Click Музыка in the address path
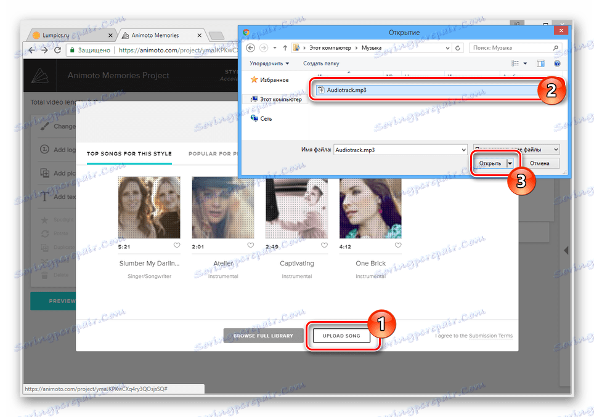This screenshot has width=594, height=417. click(371, 47)
